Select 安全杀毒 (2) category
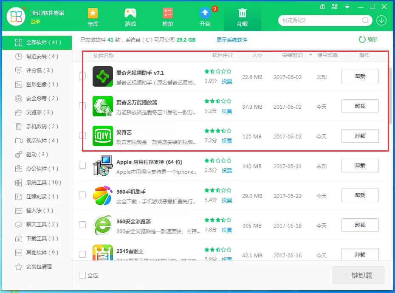The height and width of the screenshot is (293, 395). (37, 99)
